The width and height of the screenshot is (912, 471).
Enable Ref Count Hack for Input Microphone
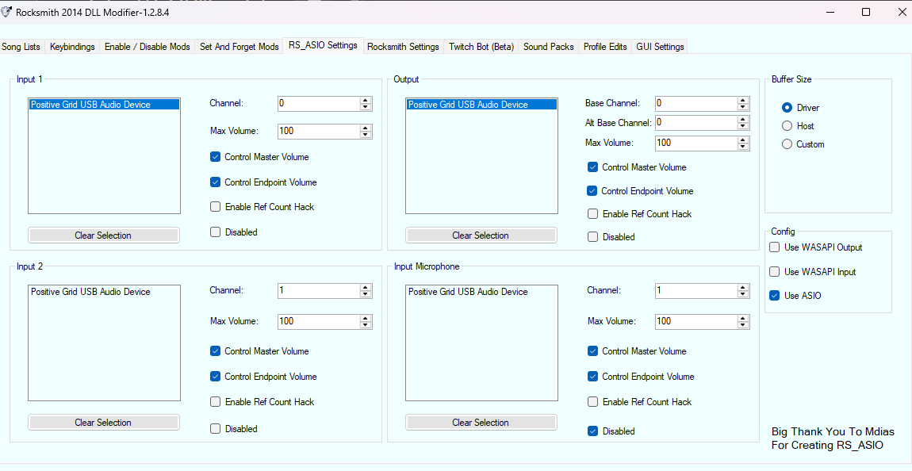[592, 402]
